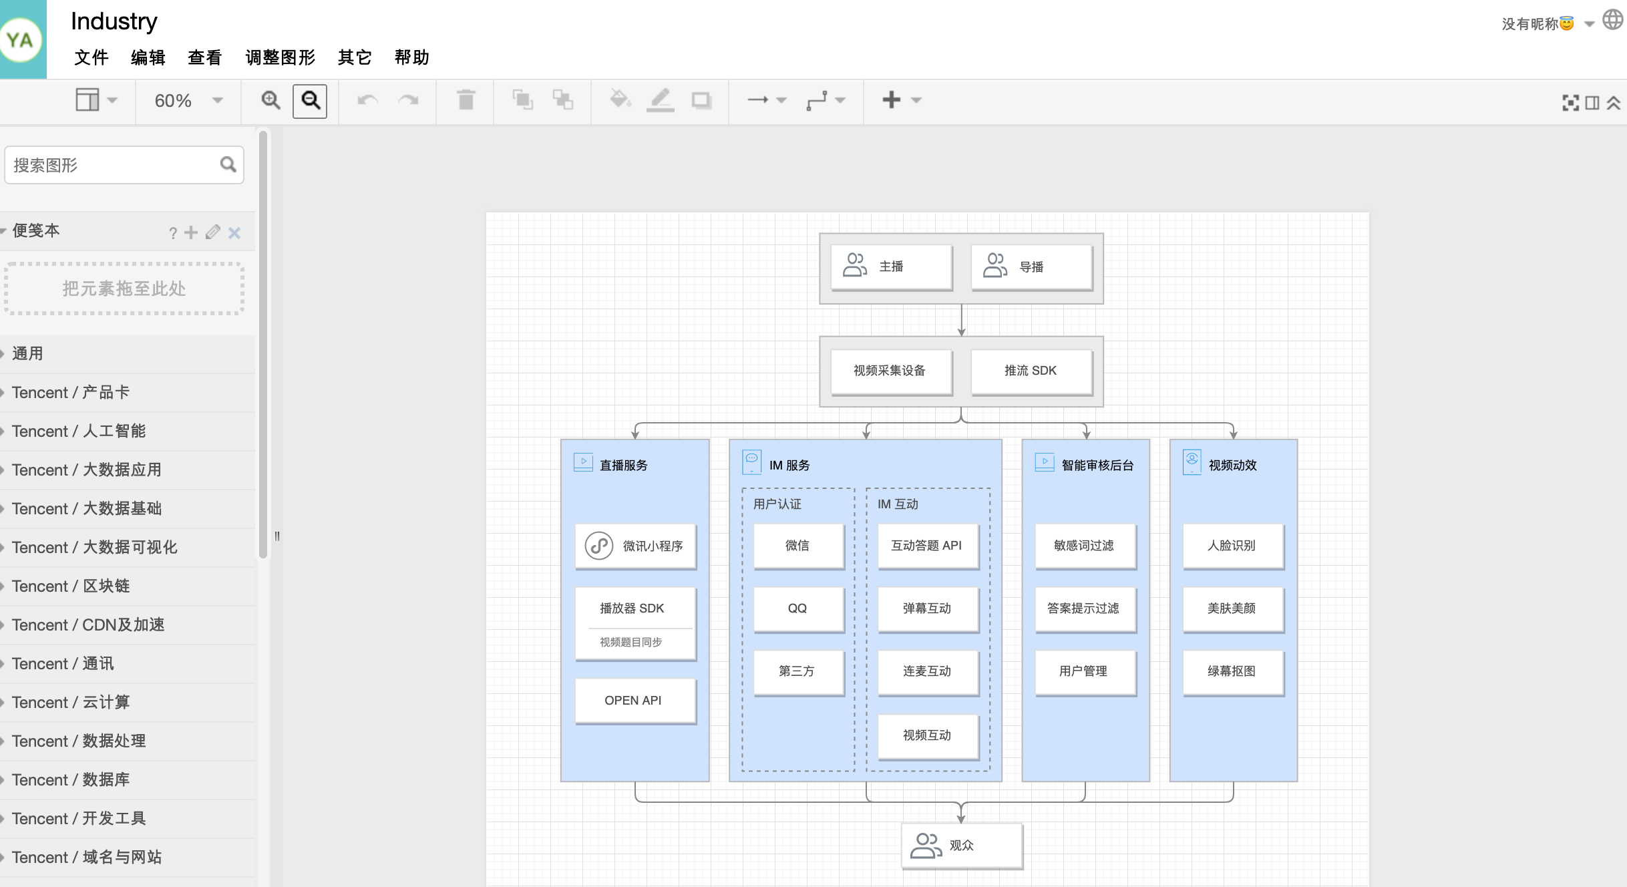Image resolution: width=1627 pixels, height=887 pixels.
Task: Click the fill color bucket icon
Action: coord(620,100)
